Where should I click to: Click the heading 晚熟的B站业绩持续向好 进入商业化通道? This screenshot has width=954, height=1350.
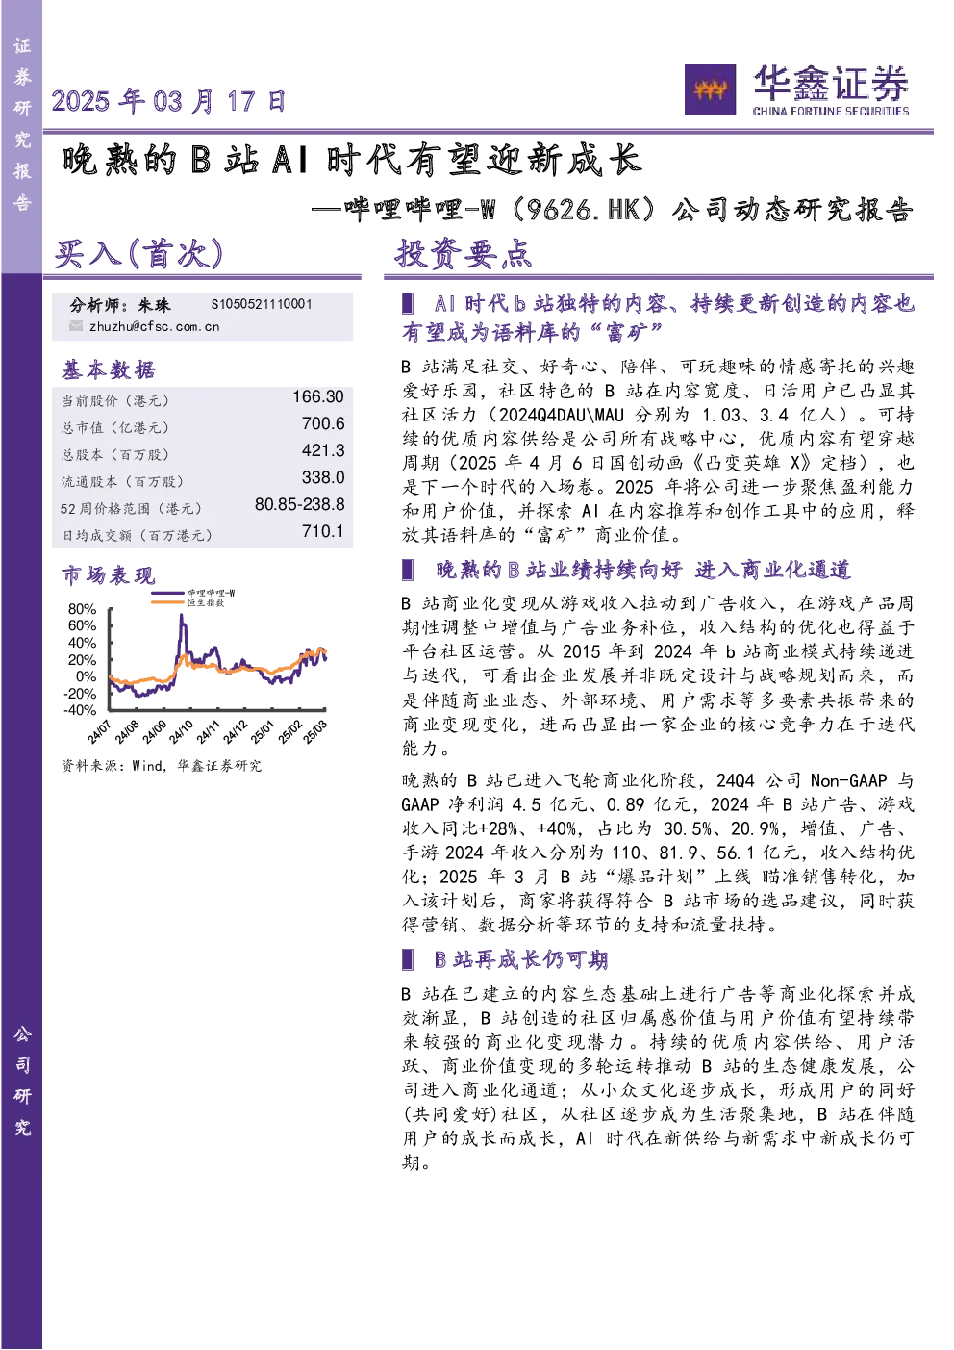(x=642, y=570)
